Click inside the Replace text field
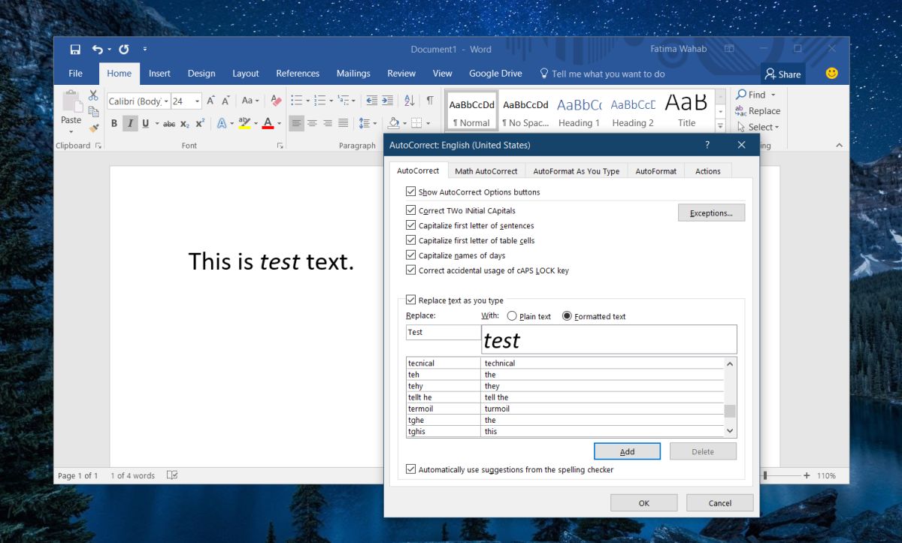 coord(442,331)
